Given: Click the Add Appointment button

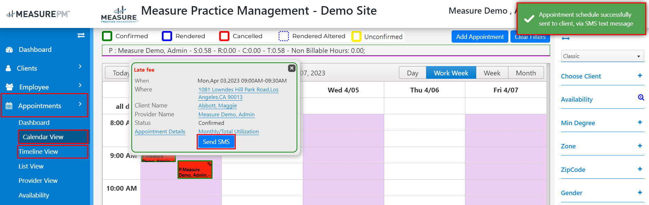Looking at the screenshot, I should click(480, 36).
